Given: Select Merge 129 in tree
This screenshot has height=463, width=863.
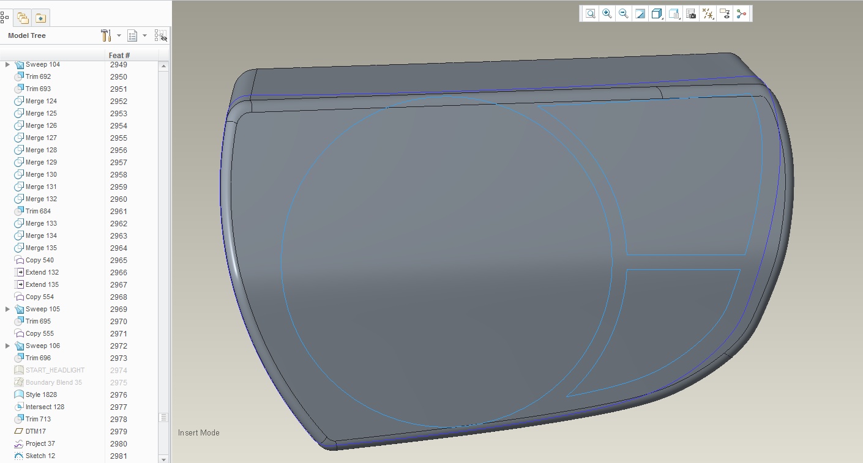Looking at the screenshot, I should (41, 162).
